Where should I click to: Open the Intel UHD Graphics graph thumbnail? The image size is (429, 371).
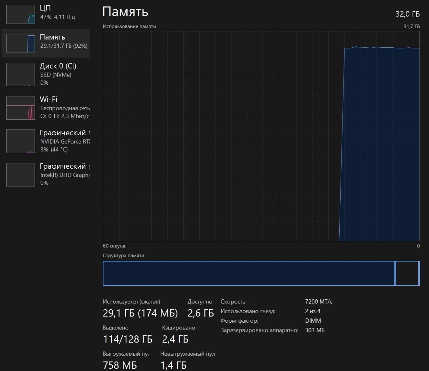pyautogui.click(x=21, y=175)
